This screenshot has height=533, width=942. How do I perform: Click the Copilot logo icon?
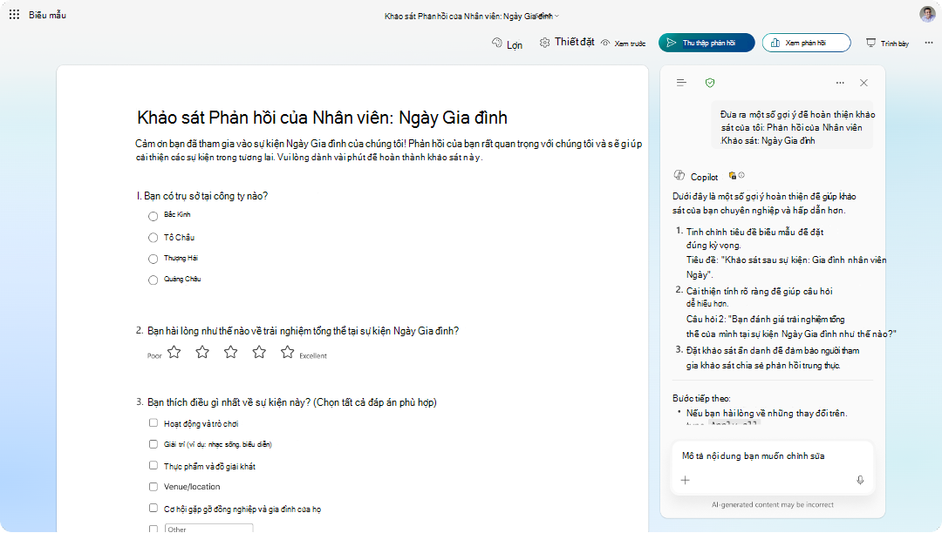[x=679, y=175]
